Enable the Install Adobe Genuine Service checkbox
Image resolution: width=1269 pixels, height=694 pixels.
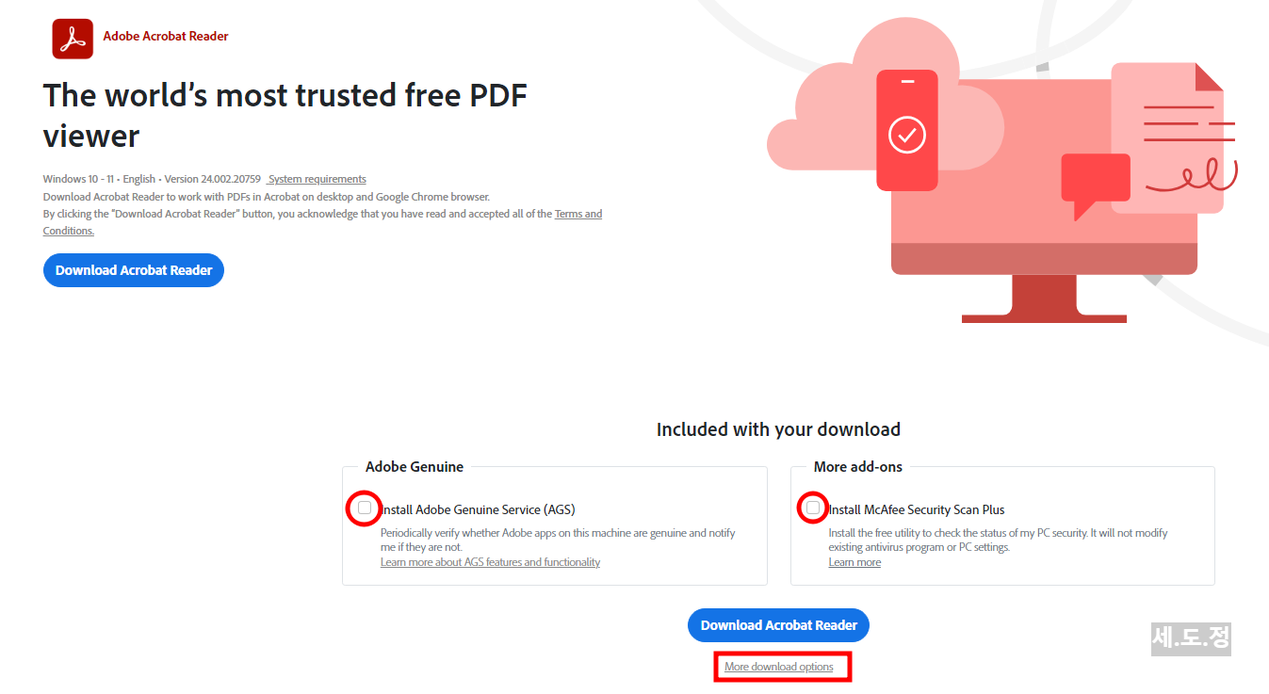(x=365, y=508)
